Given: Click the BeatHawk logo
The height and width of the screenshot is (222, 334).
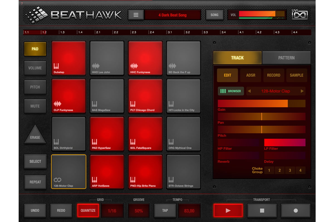Looking at the screenshot, I should [x=73, y=15].
